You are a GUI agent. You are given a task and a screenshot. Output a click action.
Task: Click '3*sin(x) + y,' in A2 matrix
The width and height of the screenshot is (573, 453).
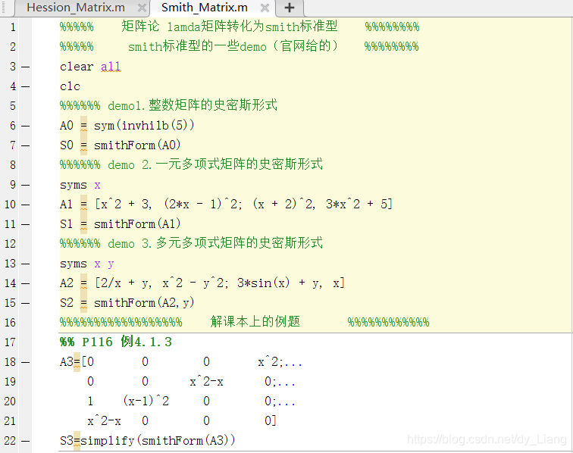click(x=280, y=283)
